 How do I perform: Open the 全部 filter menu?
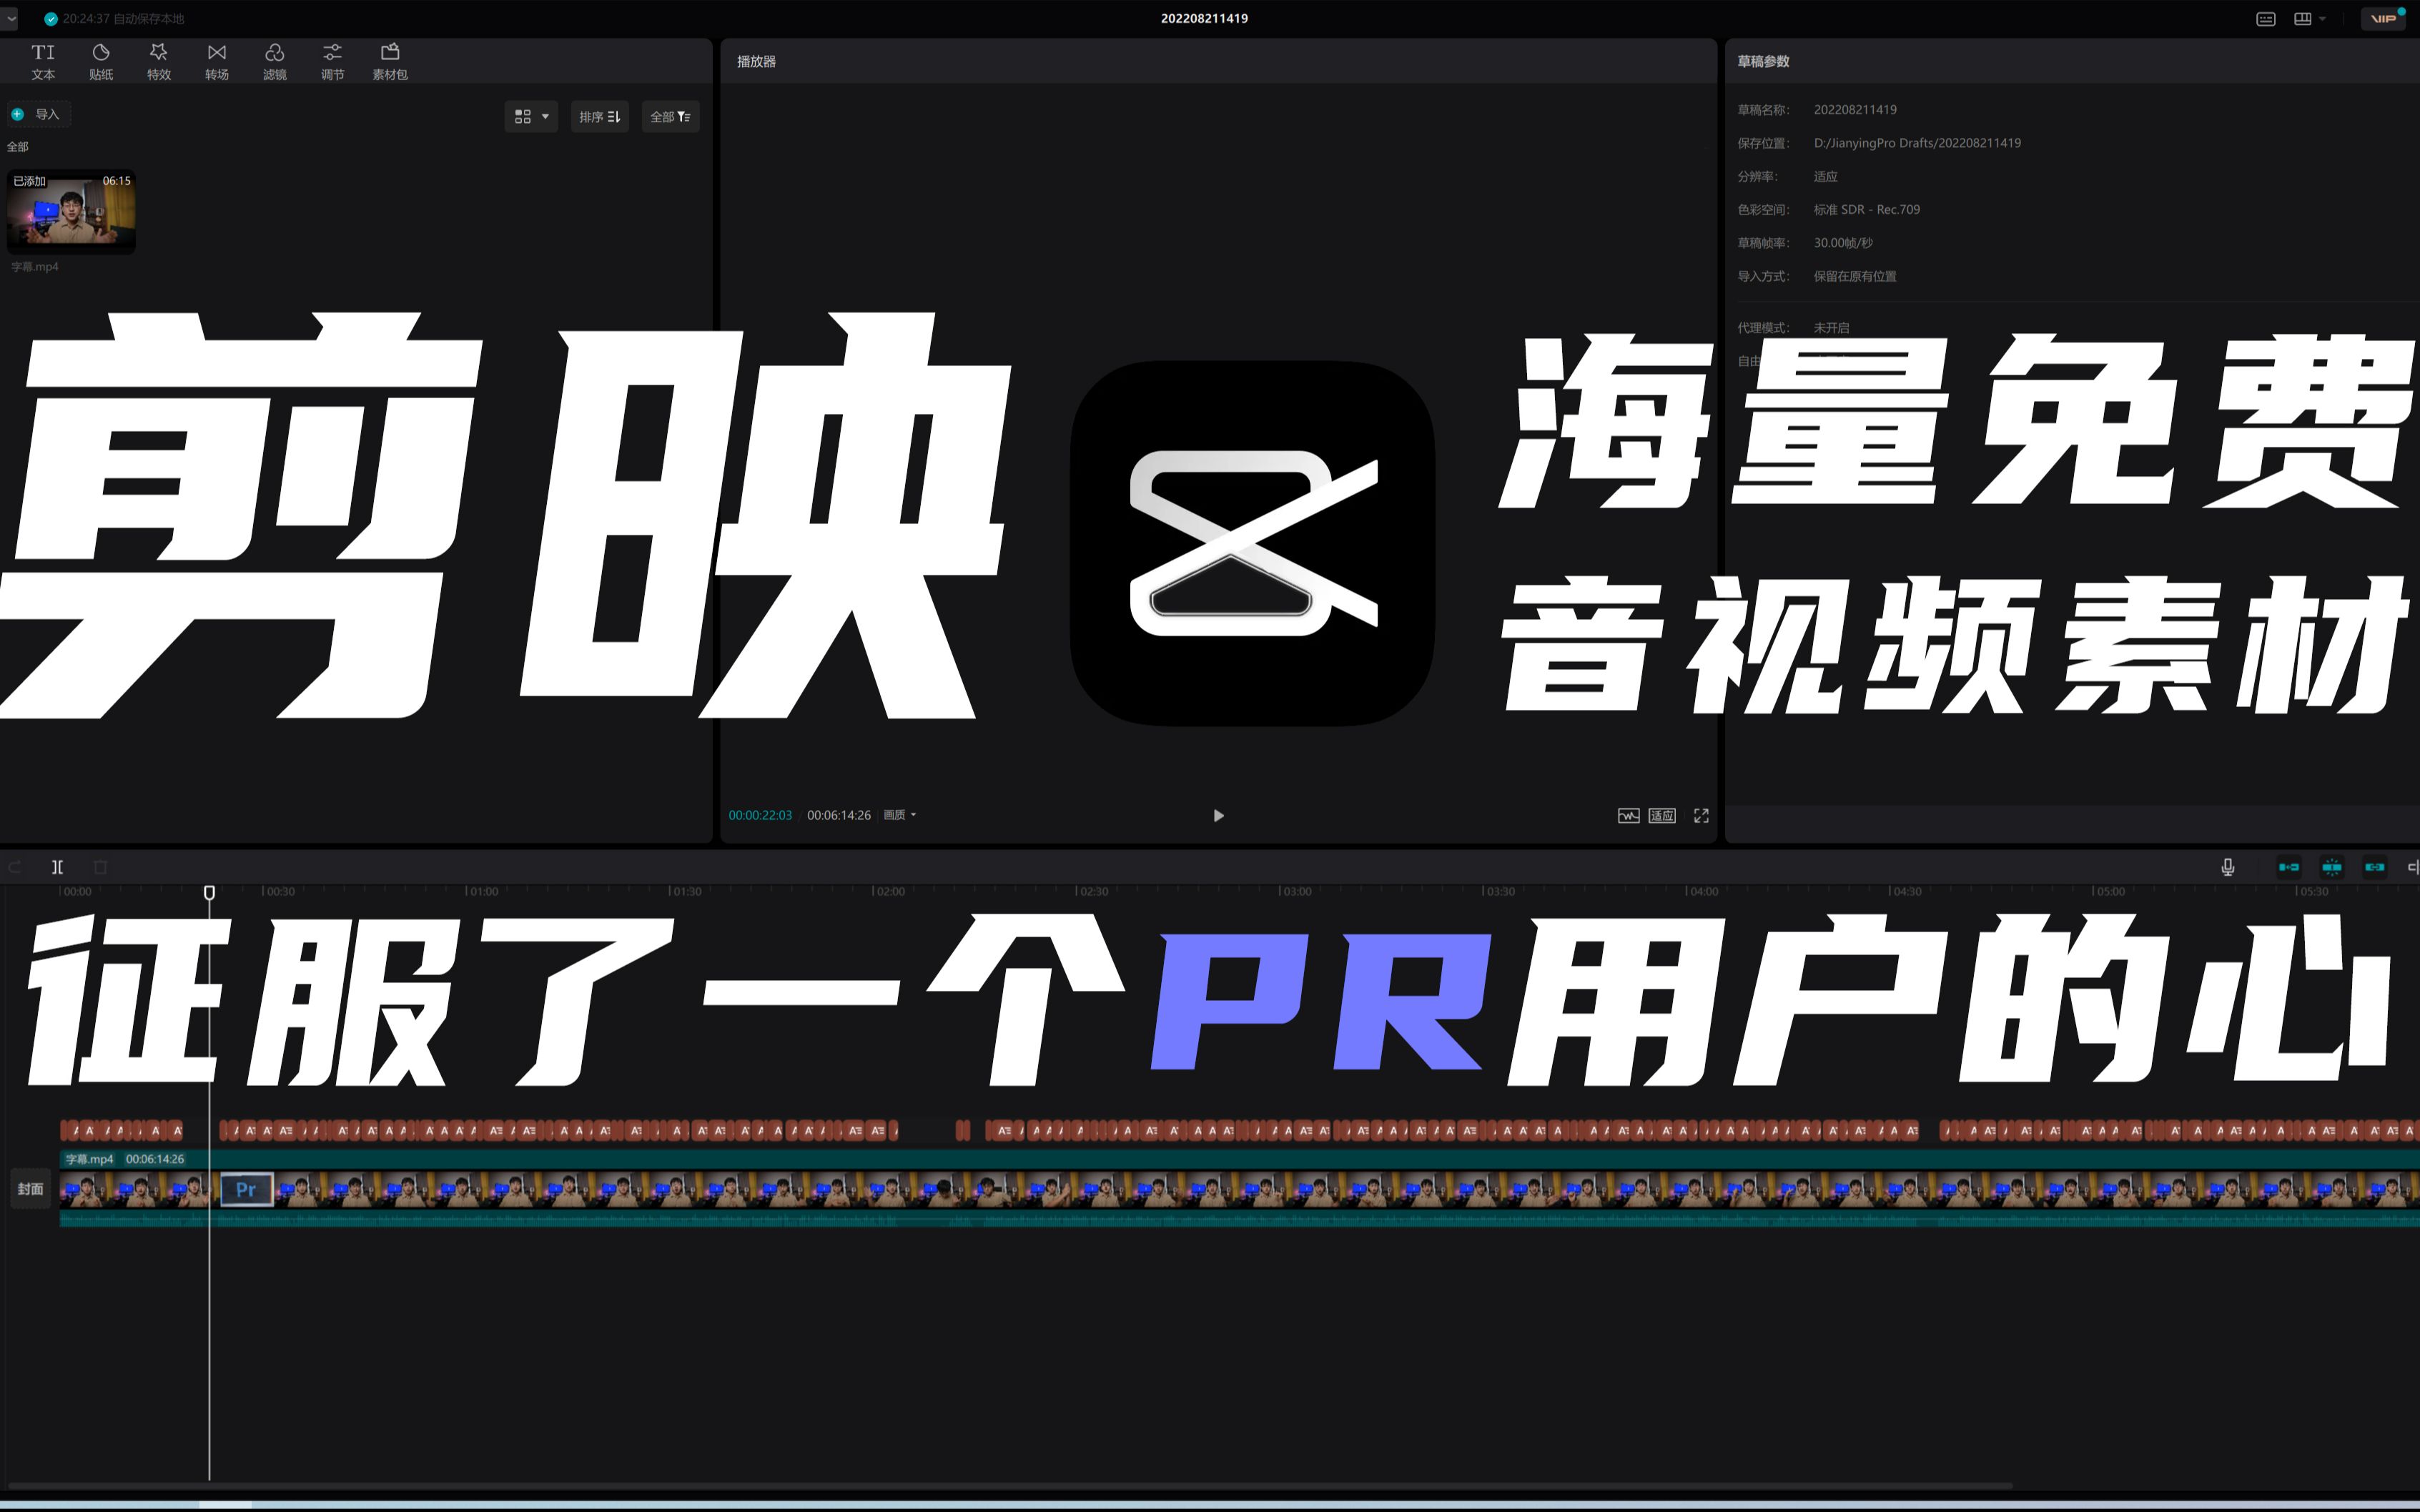670,117
